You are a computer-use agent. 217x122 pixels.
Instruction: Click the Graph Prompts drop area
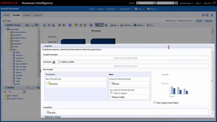click(126, 58)
